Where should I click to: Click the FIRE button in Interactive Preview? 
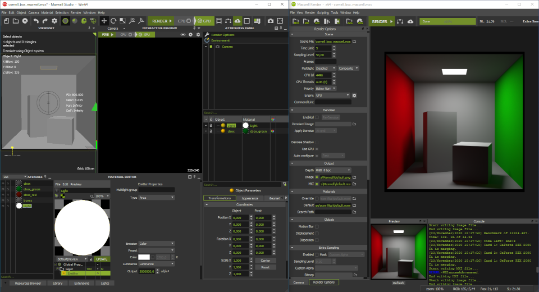[x=107, y=34]
